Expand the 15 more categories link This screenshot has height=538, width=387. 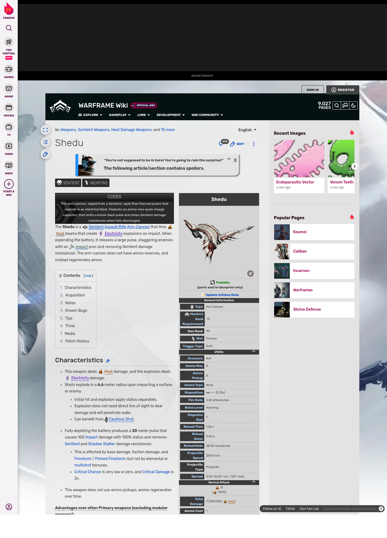(168, 130)
